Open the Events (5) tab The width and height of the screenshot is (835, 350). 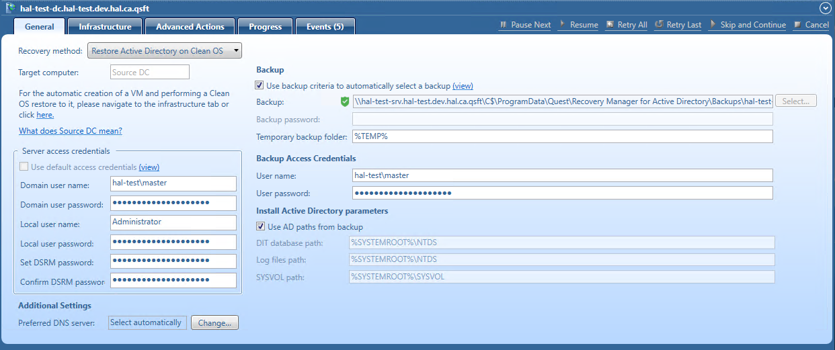(325, 27)
